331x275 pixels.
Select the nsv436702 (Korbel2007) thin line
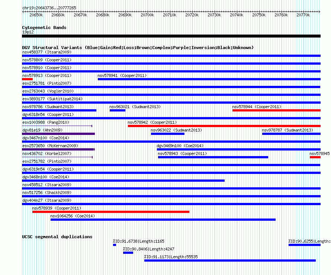pyautogui.click(x=57, y=157)
